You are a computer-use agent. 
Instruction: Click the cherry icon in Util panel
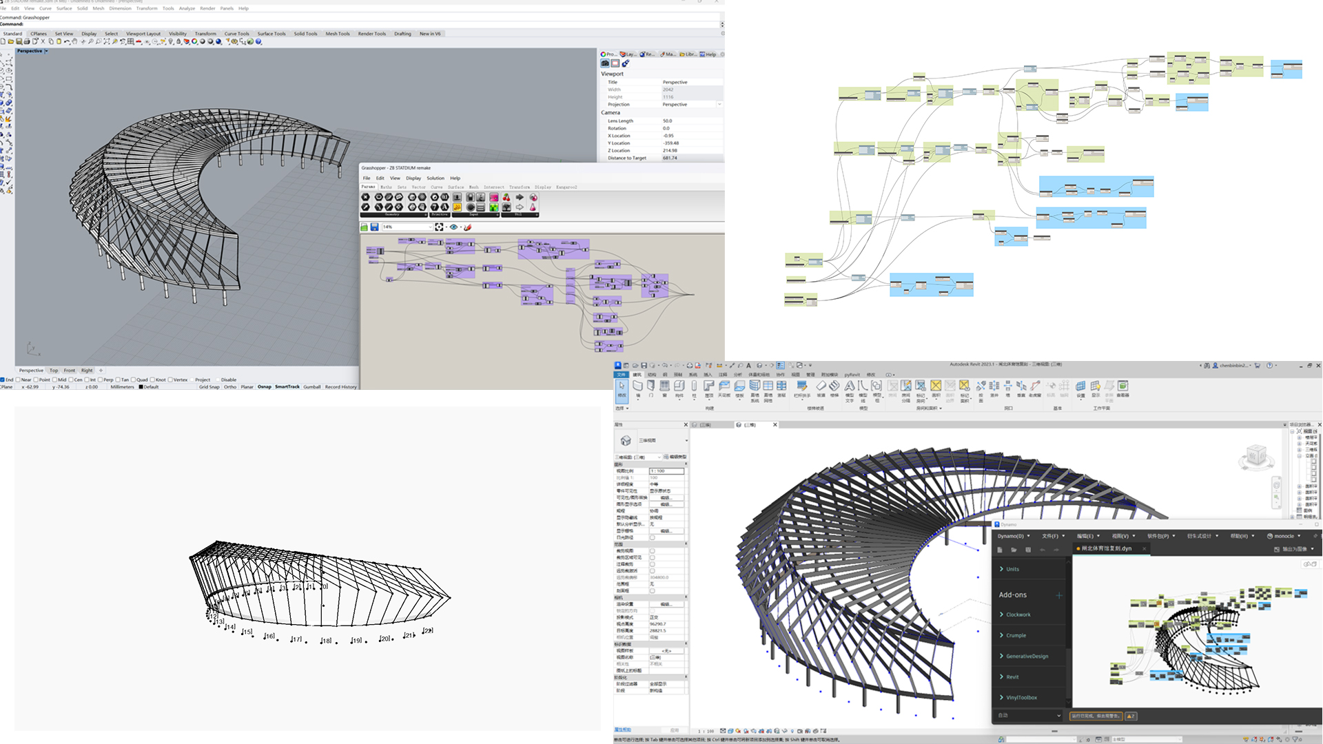click(x=506, y=197)
